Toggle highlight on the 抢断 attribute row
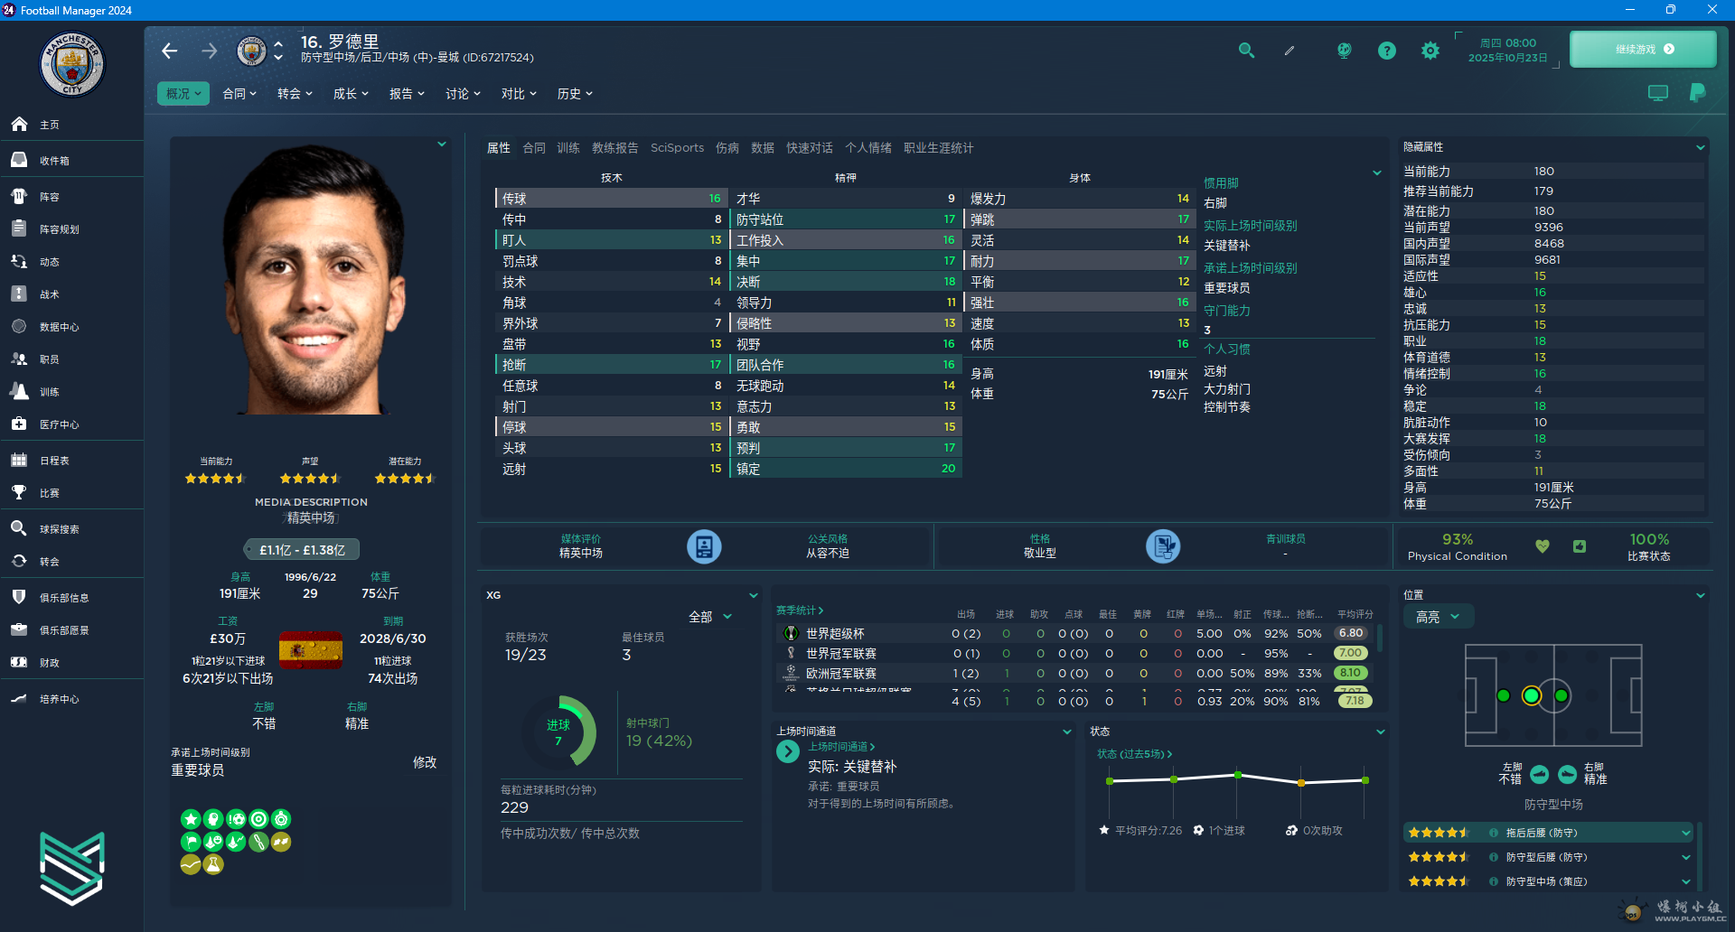Screen dimensions: 1735x932 611,365
